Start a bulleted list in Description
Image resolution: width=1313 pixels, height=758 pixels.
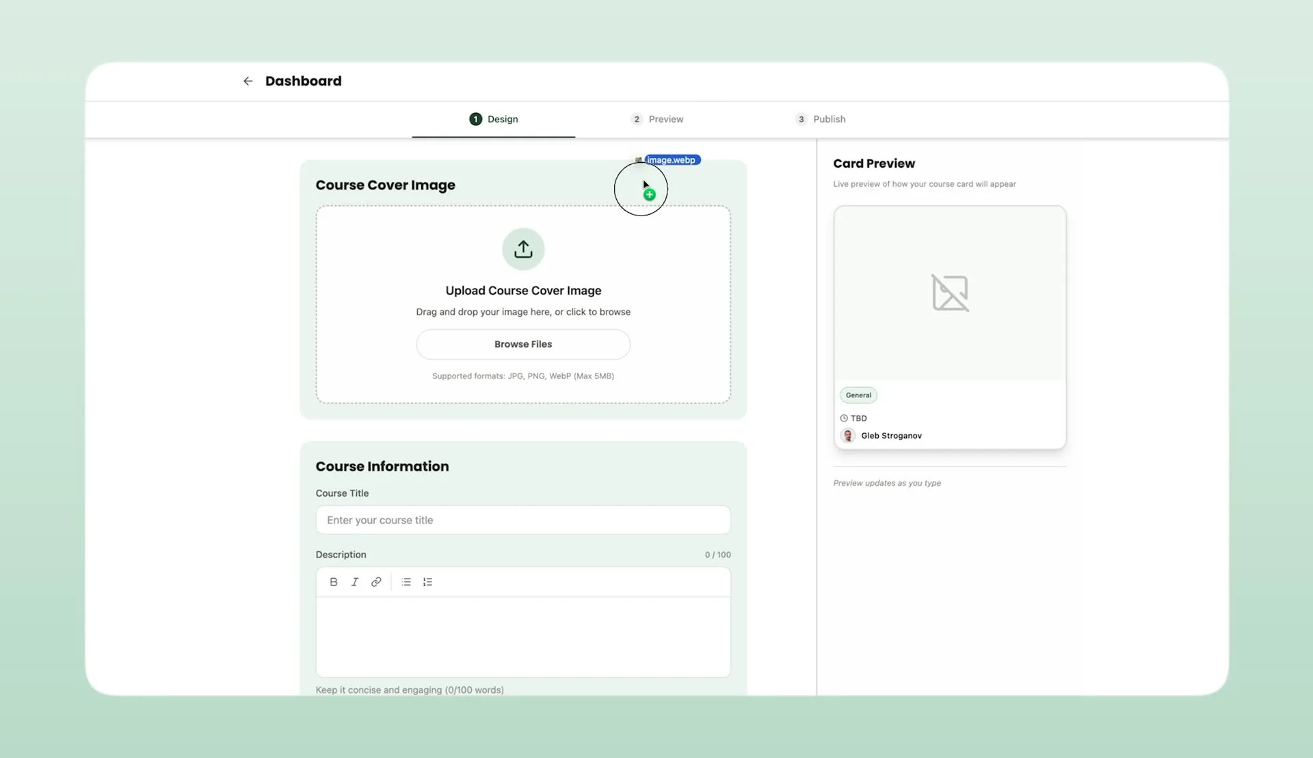pyautogui.click(x=406, y=582)
